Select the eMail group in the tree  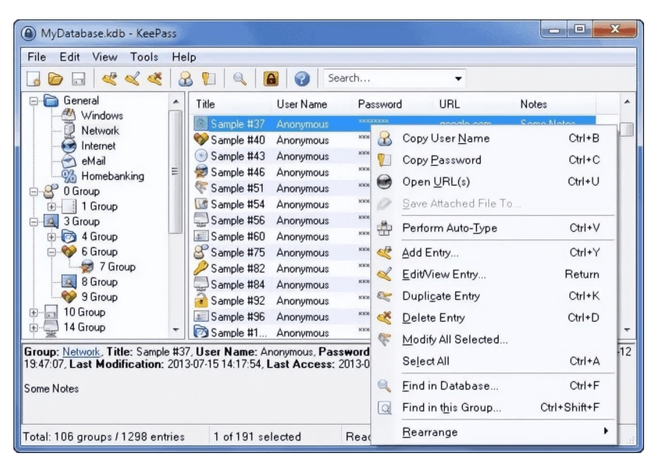click(93, 160)
